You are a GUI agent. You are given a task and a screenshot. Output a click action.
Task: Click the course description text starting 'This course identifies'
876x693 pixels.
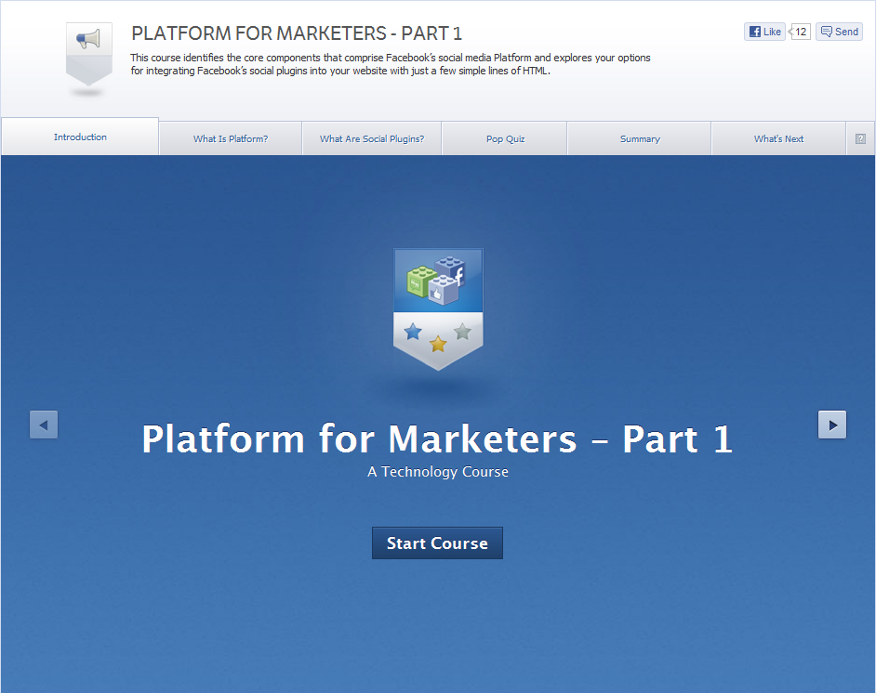pos(391,64)
